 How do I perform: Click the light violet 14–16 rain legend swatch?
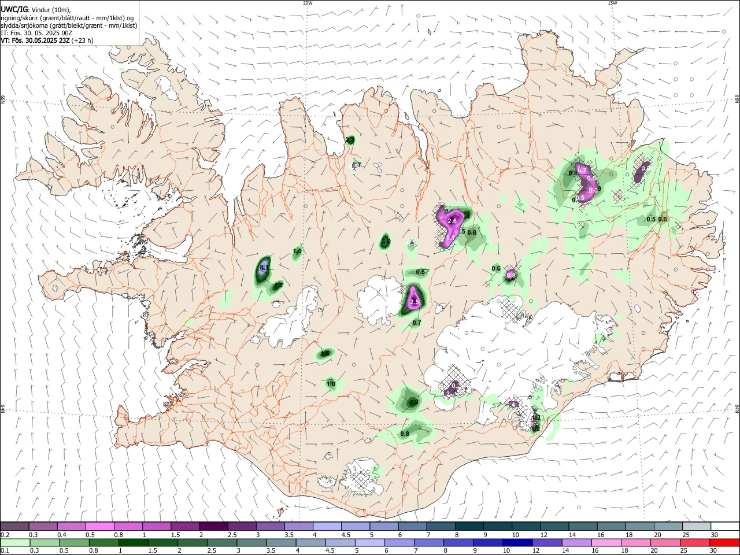tap(576, 542)
